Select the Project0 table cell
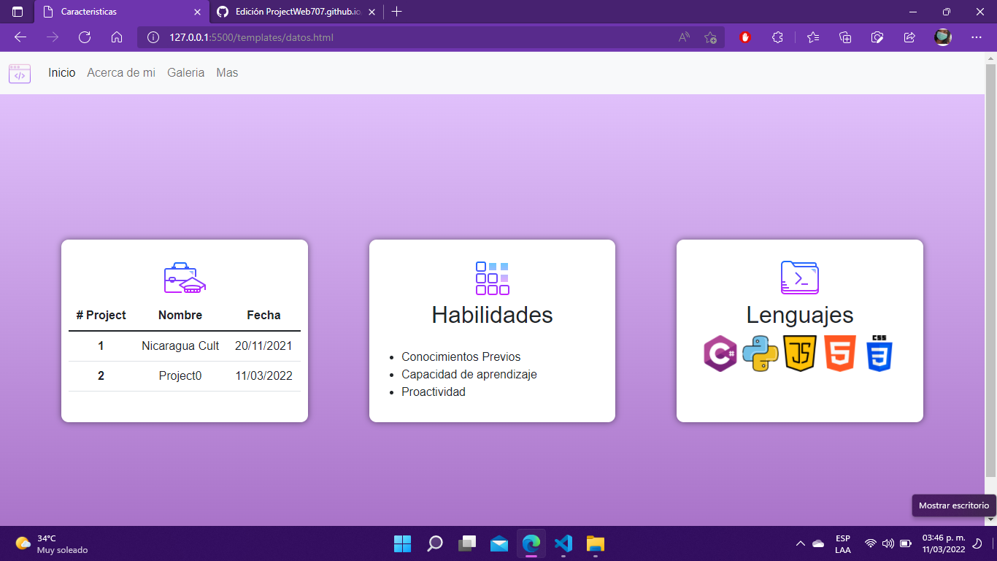The image size is (997, 561). [180, 376]
